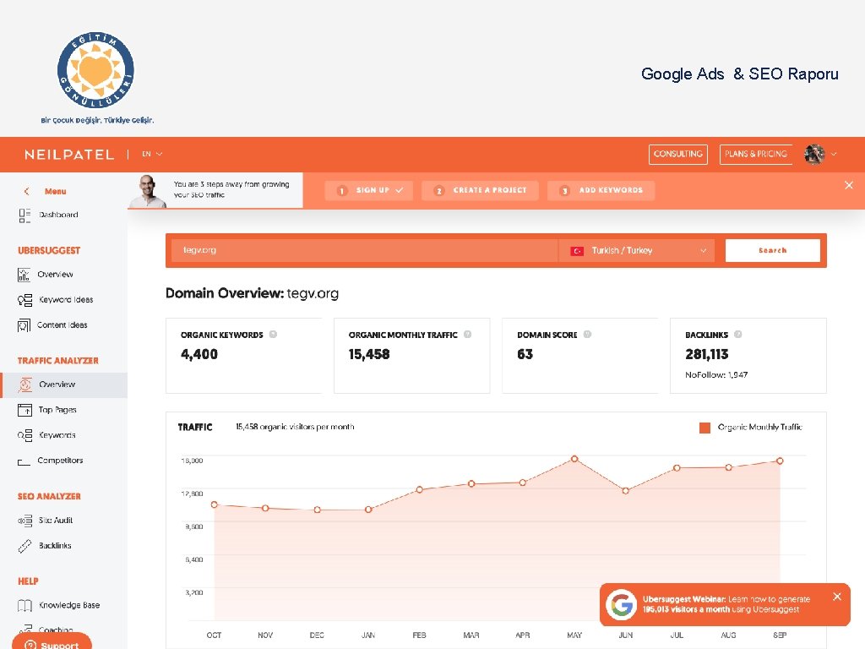This screenshot has width=865, height=649.
Task: Click the Support button
Action: pos(52,642)
